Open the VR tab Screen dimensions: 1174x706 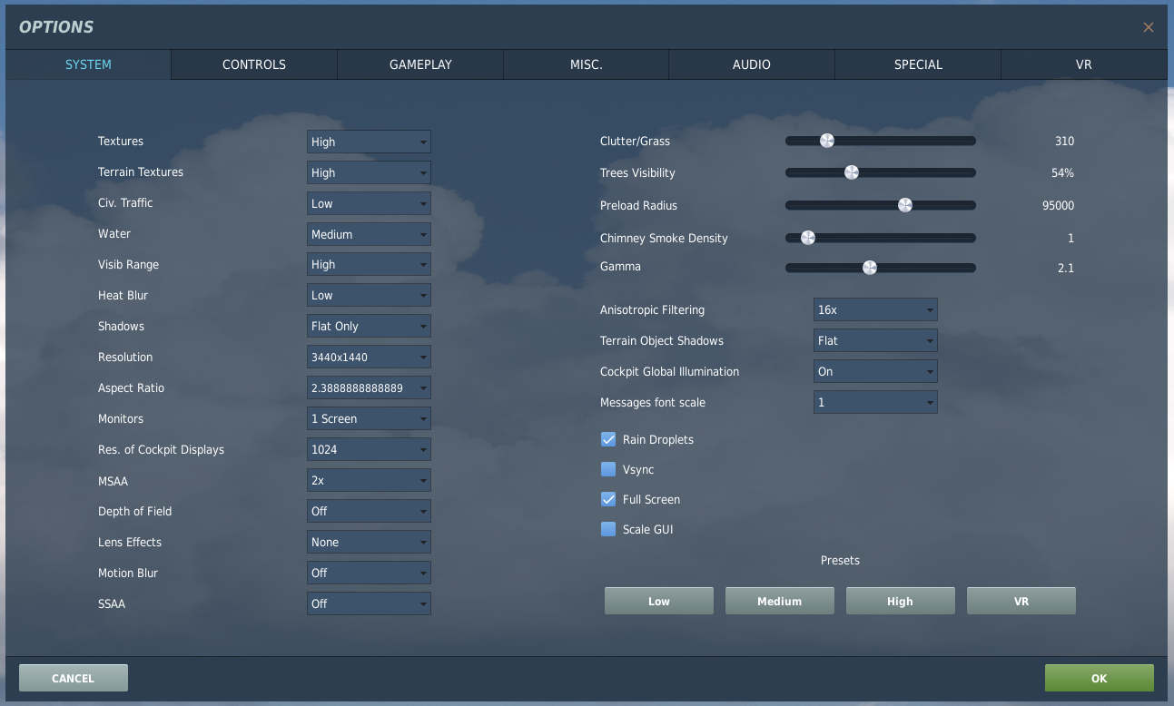1083,64
